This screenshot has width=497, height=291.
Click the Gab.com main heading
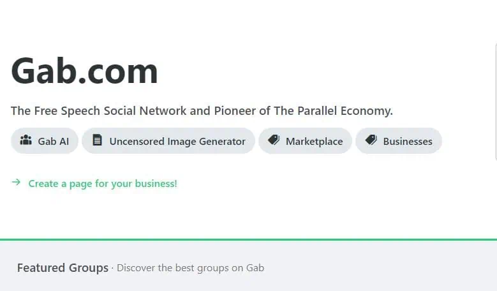click(84, 71)
